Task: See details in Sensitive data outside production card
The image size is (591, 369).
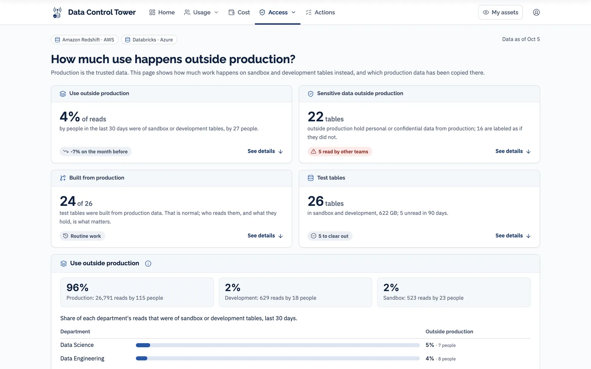Action: (x=513, y=151)
